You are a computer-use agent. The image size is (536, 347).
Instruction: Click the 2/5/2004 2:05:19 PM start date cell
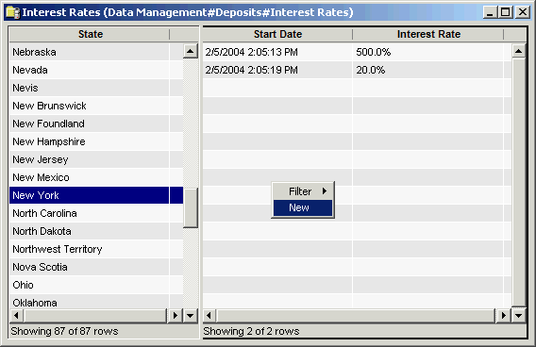coord(277,70)
